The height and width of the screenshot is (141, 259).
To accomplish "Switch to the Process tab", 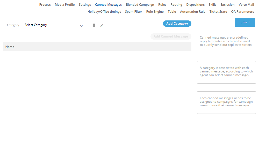I will tap(45, 5).
